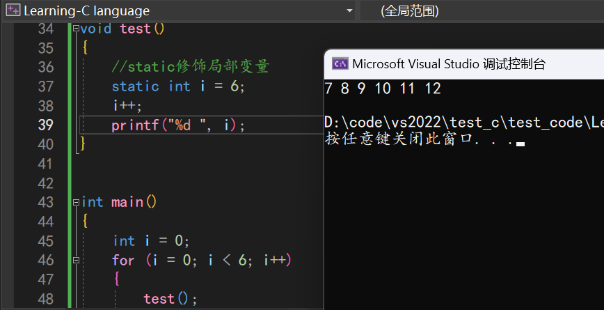The height and width of the screenshot is (310, 604).
Task: Click line number 43
Action: [46, 202]
